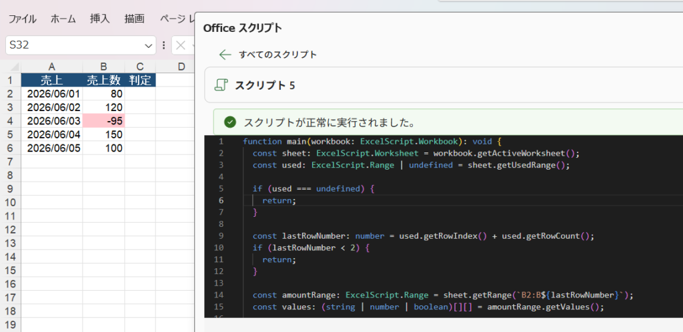The width and height of the screenshot is (683, 332).
Task: Click header cell 判定 in C1
Action: pos(140,80)
